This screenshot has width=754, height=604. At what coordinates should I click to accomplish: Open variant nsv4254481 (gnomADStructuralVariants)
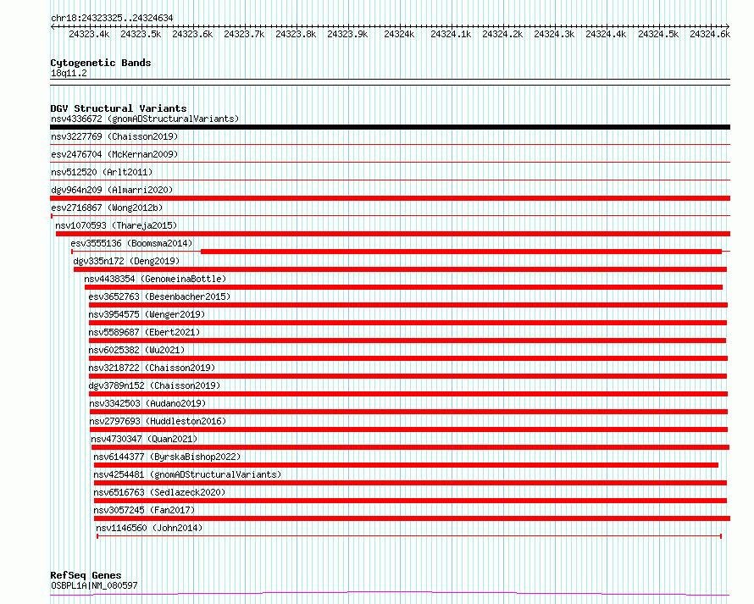tap(187, 474)
